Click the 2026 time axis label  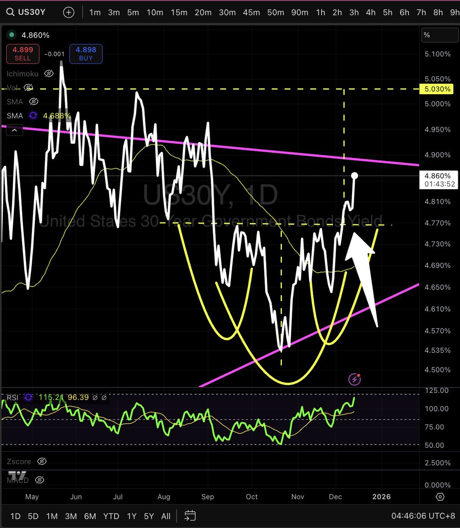click(381, 497)
